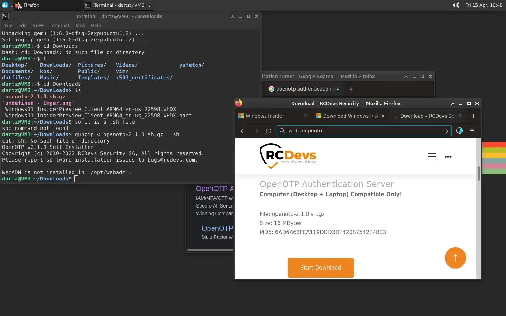The width and height of the screenshot is (506, 316).
Task: Open the Terminal Edit menu
Action: (22, 25)
